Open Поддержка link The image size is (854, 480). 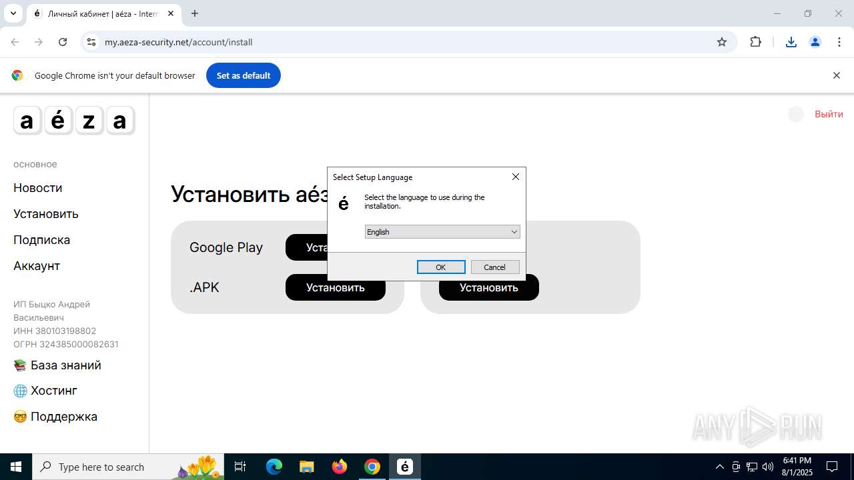[x=55, y=417]
